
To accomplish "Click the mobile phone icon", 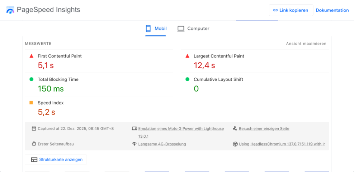I will pos(148,29).
